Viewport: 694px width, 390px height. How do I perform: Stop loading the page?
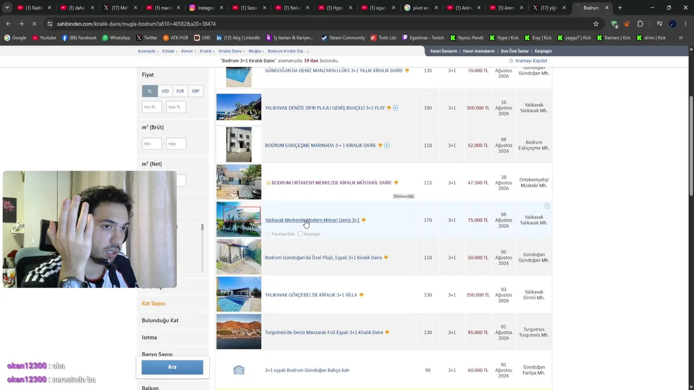point(34,24)
